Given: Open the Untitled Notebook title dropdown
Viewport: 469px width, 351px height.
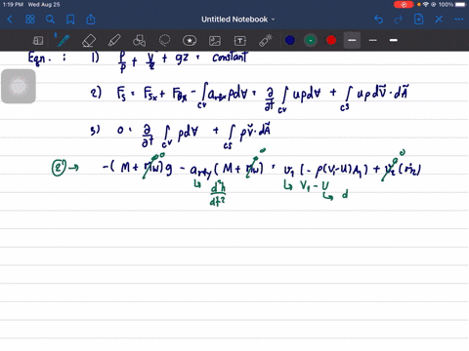Looking at the screenshot, I should 237,19.
